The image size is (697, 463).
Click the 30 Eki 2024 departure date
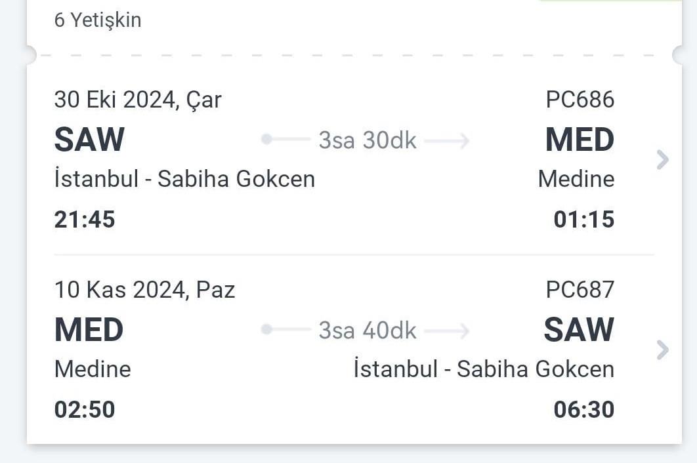[138, 100]
